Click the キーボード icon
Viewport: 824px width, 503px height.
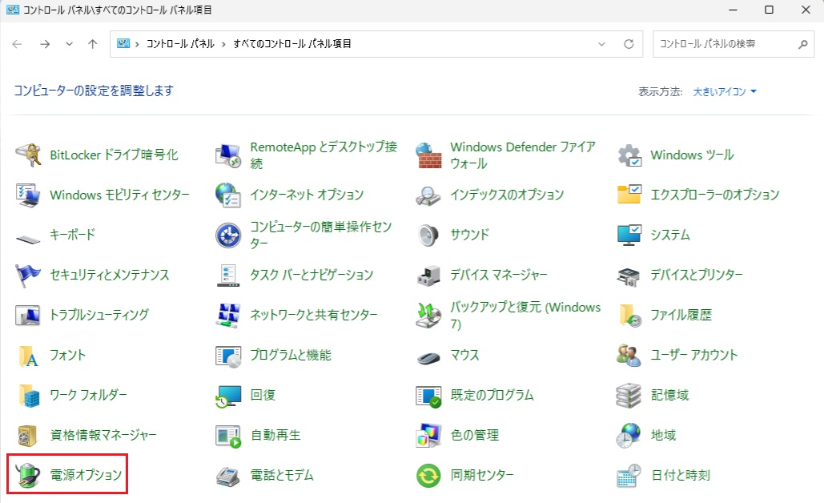pos(28,238)
